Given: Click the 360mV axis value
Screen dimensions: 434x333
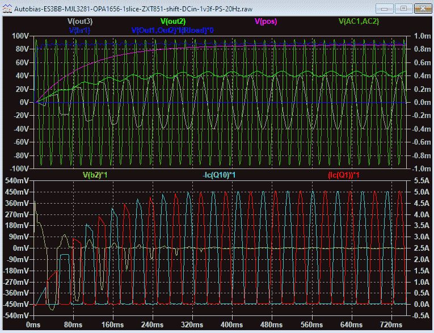Looking at the screenshot, I should point(18,203).
